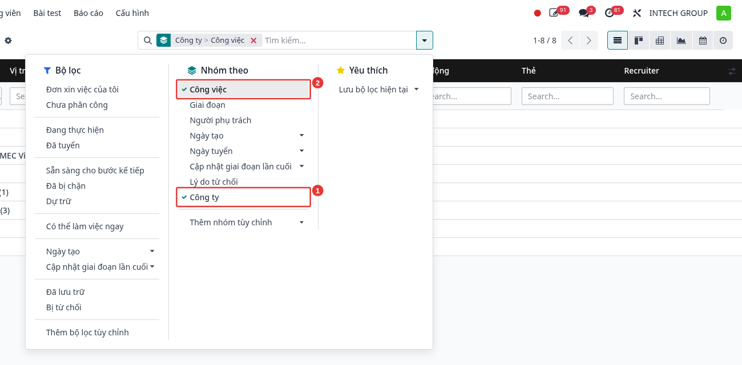
Task: Switch to calendar view
Action: click(x=703, y=40)
